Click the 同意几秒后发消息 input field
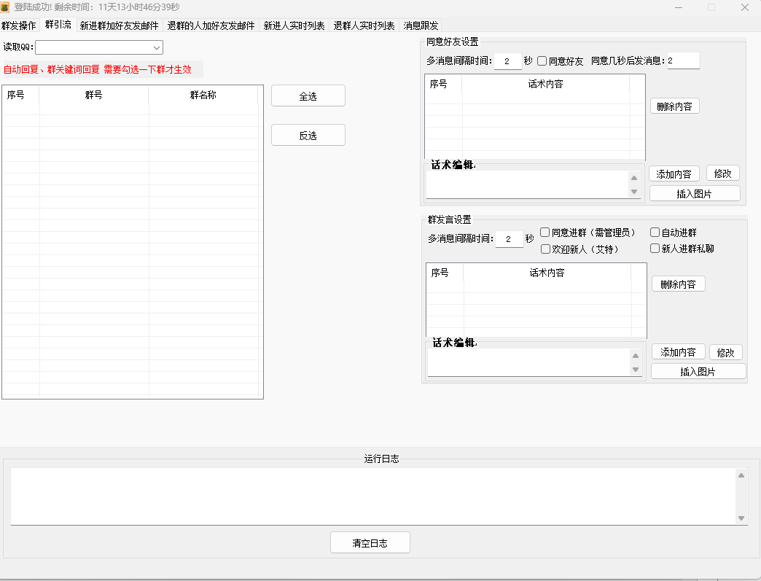 (x=683, y=61)
